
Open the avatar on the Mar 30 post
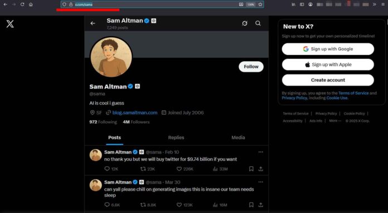95,185
